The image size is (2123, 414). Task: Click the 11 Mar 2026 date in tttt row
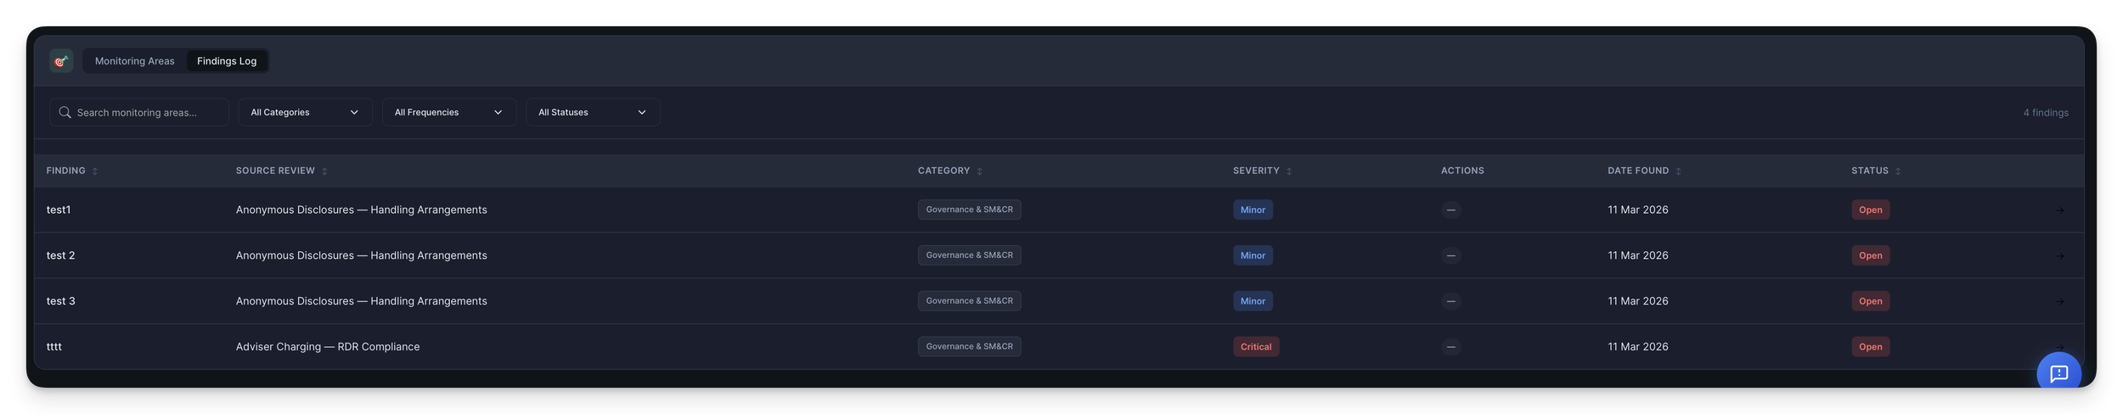point(1637,347)
